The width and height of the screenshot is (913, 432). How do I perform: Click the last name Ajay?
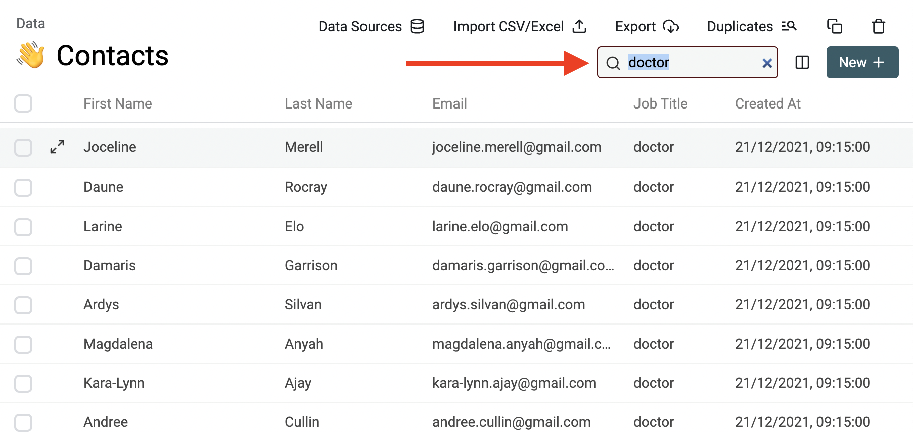coord(298,383)
